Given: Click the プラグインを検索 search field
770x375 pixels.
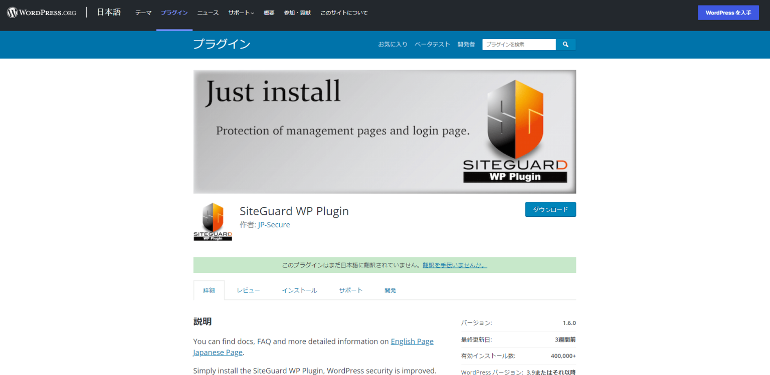Looking at the screenshot, I should click(519, 45).
